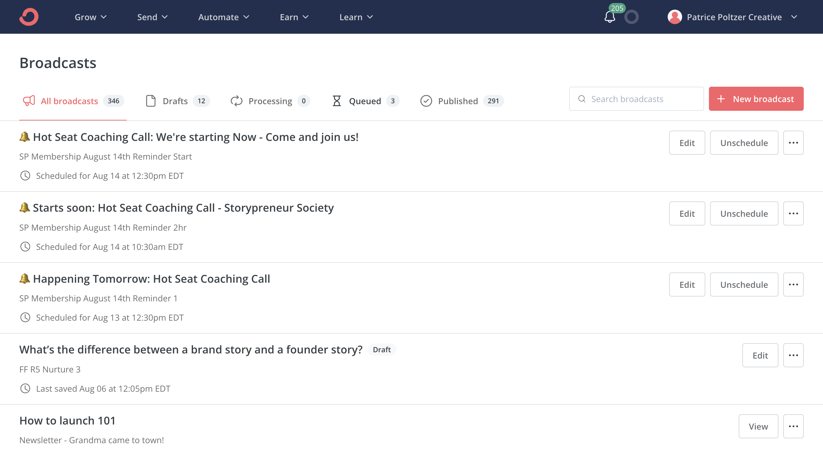Viewport: 823px width, 454px height.
Task: Click the plus icon on the New broadcast button
Action: pyautogui.click(x=721, y=99)
